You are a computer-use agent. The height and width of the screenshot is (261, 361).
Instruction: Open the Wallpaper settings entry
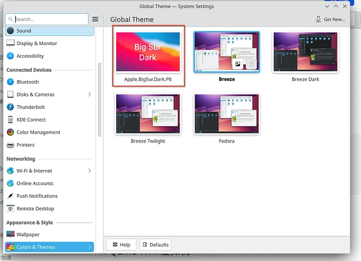[x=28, y=235]
